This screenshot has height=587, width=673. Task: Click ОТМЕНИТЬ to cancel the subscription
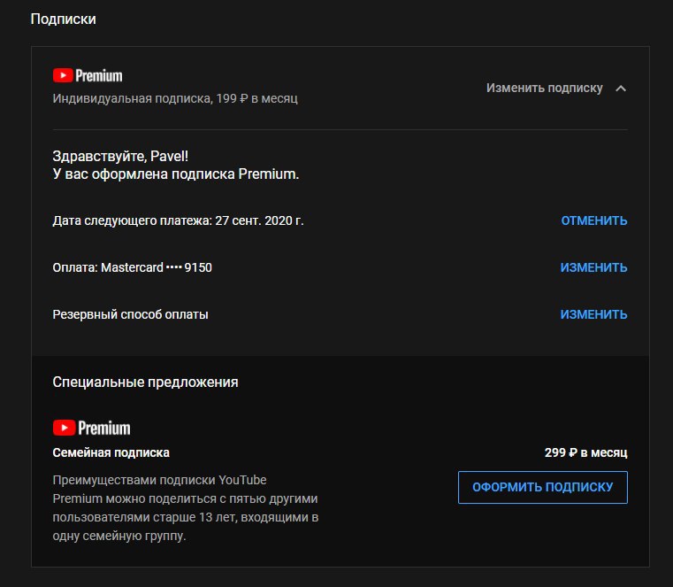tap(594, 220)
